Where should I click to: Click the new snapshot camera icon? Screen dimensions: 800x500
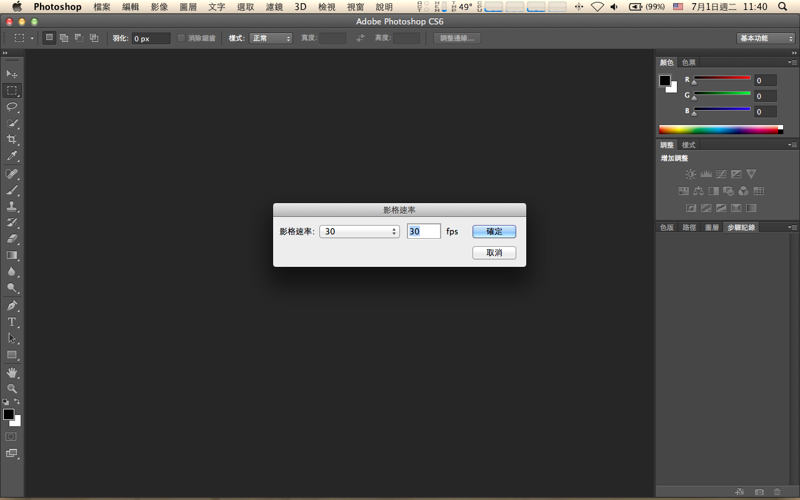tap(759, 492)
